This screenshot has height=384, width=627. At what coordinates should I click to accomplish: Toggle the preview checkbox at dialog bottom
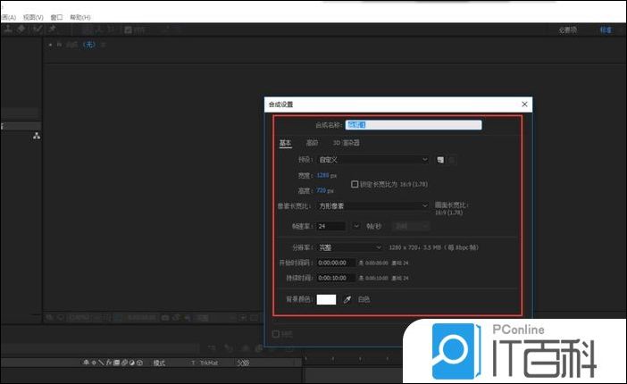(x=276, y=334)
